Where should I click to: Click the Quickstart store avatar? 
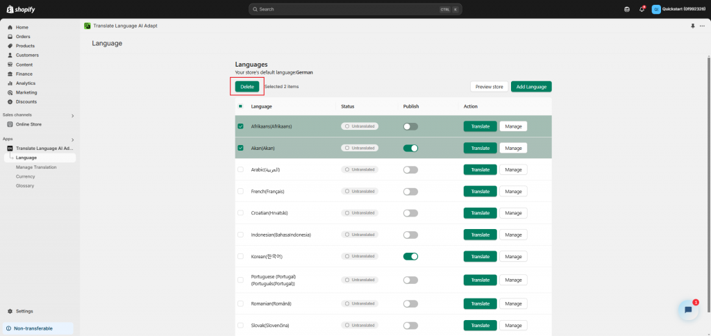tap(656, 9)
